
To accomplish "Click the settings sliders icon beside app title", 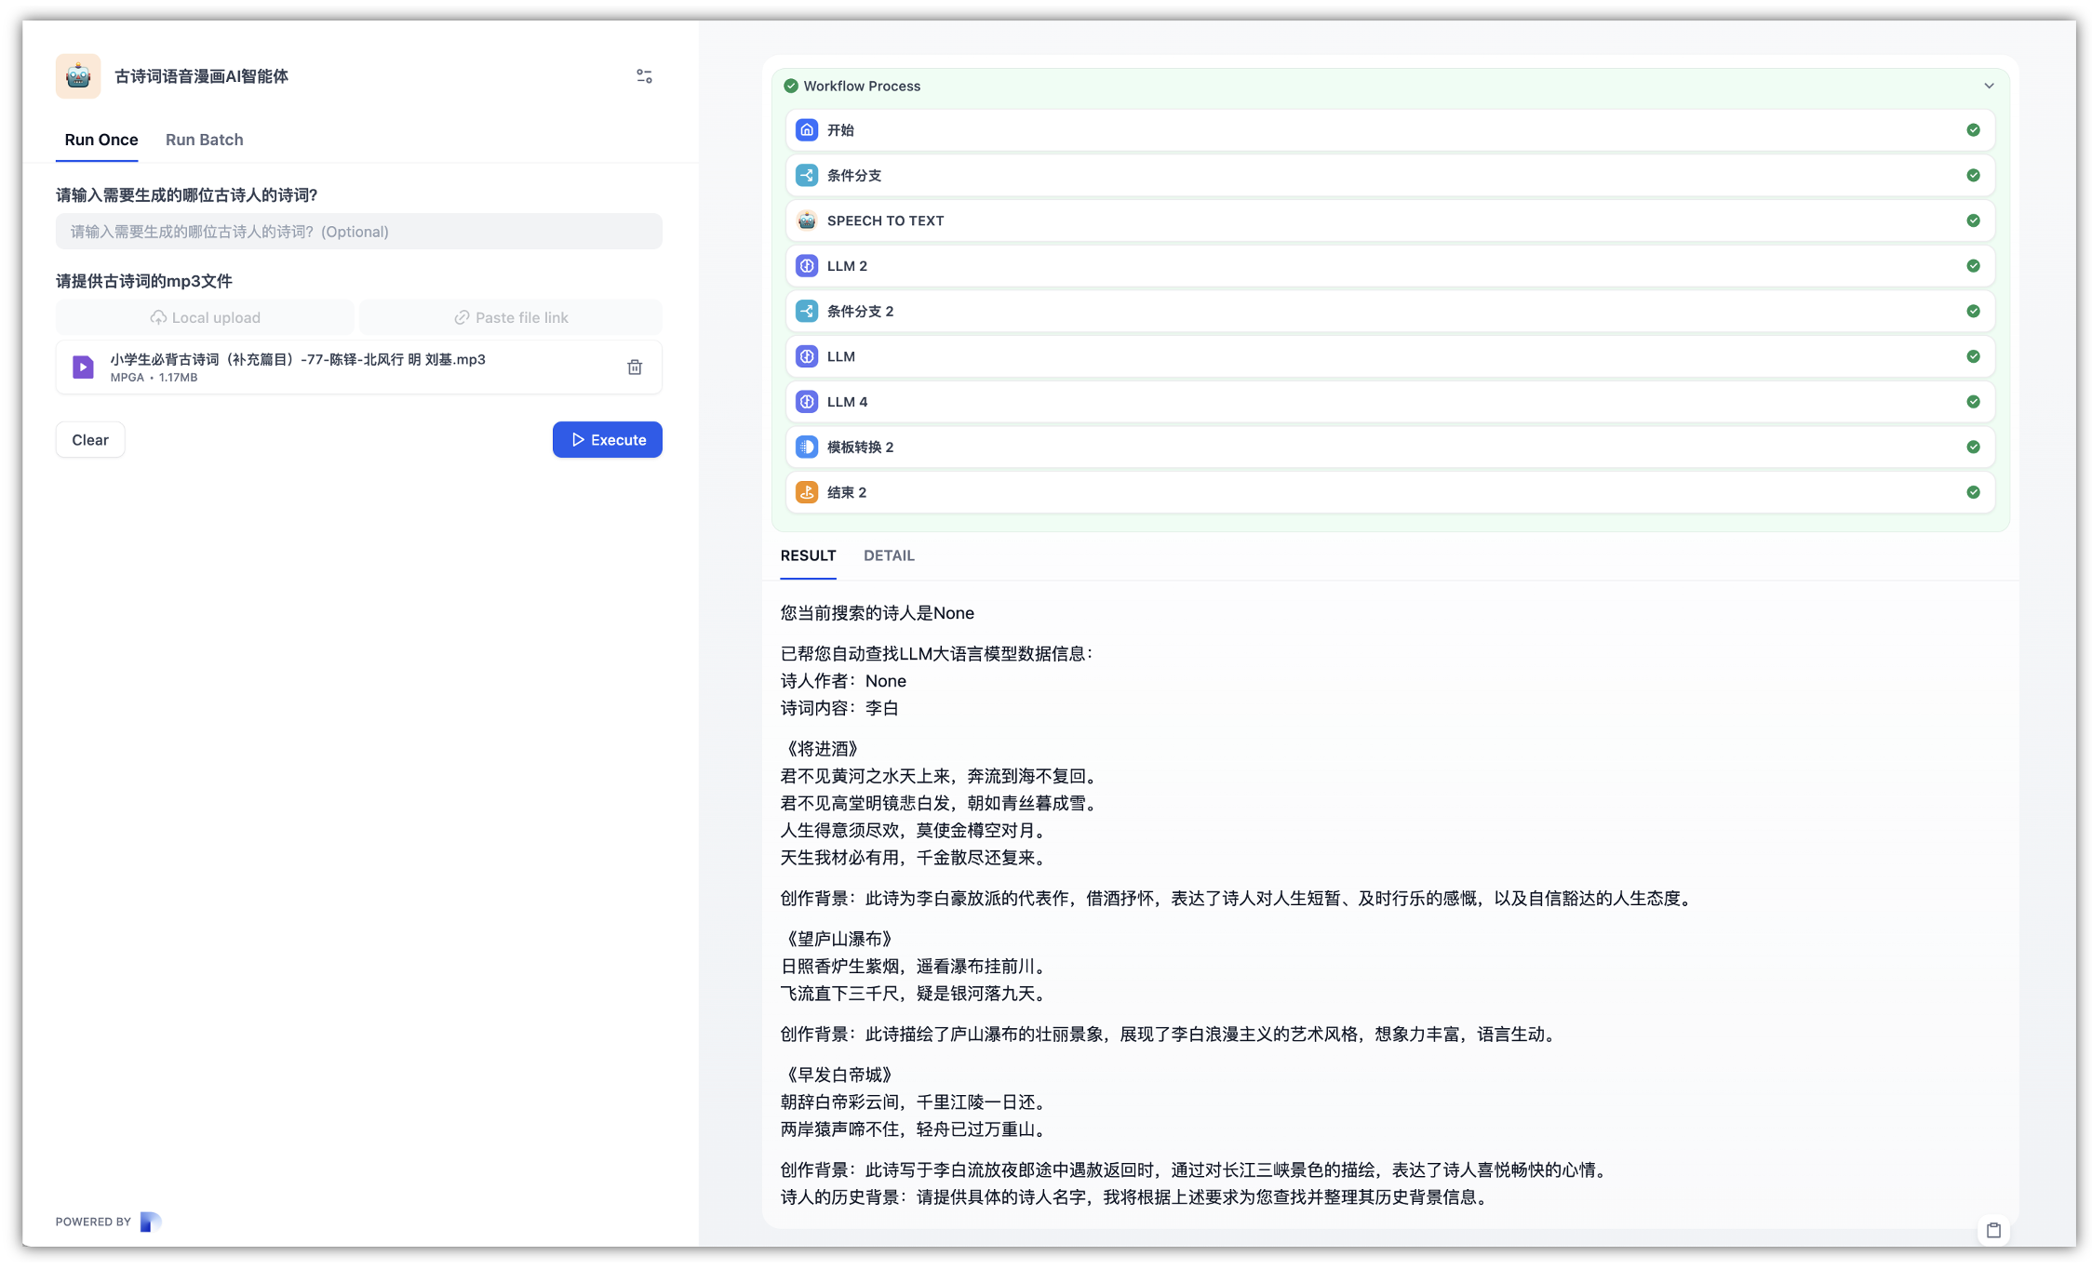I will click(644, 76).
